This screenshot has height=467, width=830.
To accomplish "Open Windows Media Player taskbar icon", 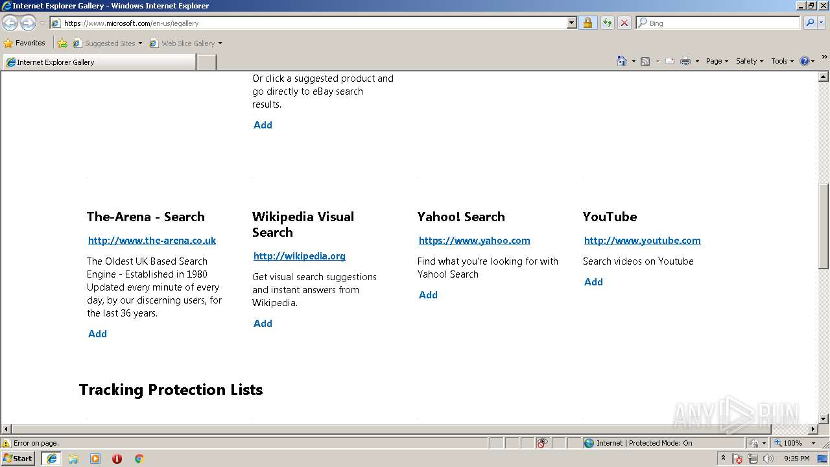I will [95, 459].
